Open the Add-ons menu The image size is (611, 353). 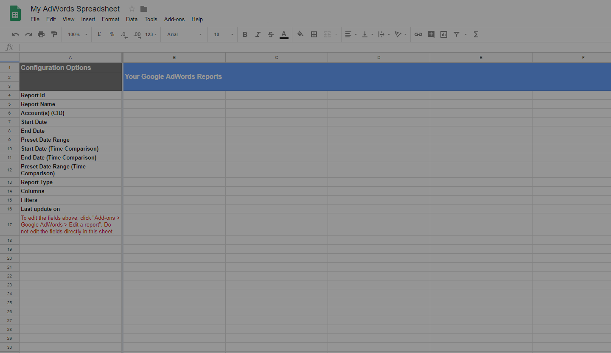pos(174,19)
